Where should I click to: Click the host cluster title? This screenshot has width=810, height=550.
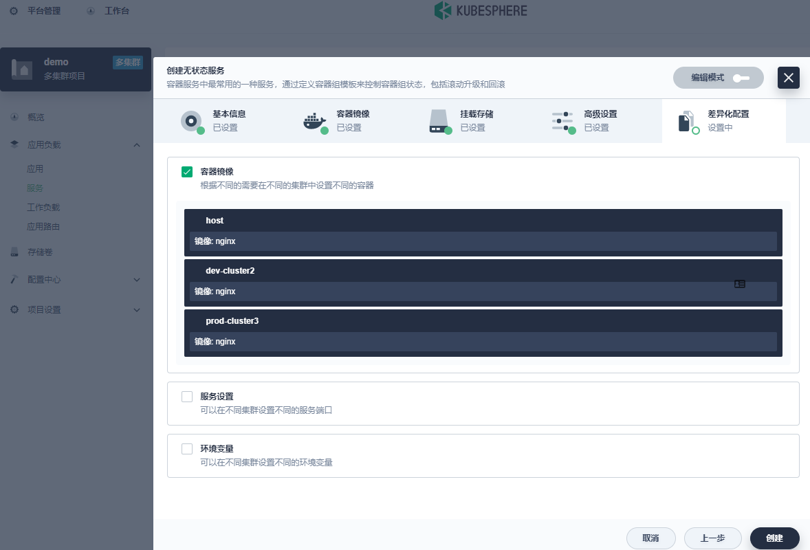[215, 221]
